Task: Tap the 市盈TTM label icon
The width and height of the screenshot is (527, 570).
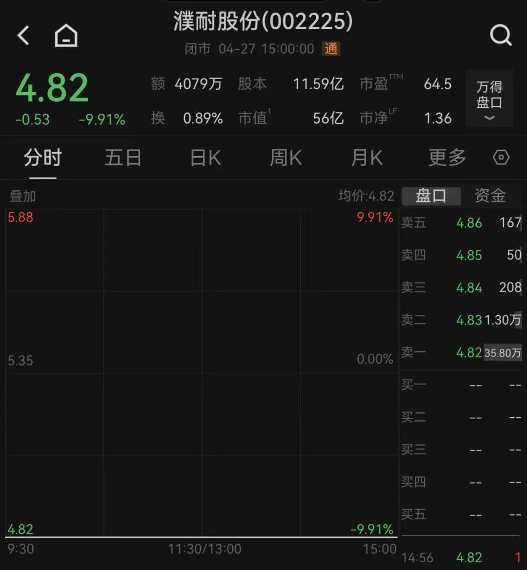Action: (381, 83)
